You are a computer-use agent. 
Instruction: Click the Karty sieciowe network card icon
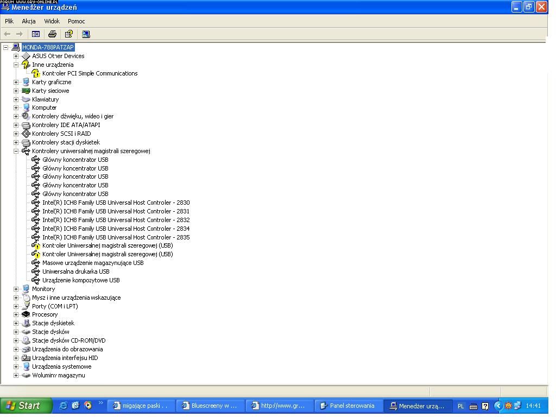(26, 91)
